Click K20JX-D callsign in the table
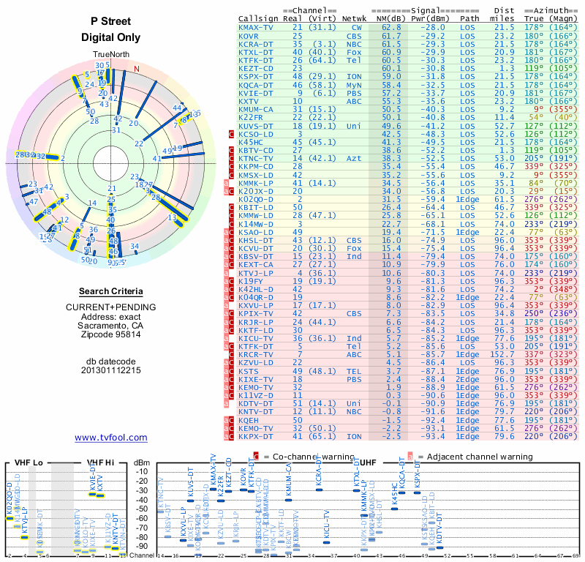Viewport: 585px width, 562px height. 255,191
